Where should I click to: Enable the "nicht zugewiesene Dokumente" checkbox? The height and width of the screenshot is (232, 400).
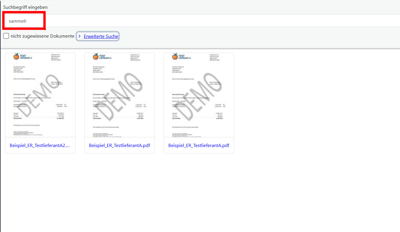tap(6, 36)
